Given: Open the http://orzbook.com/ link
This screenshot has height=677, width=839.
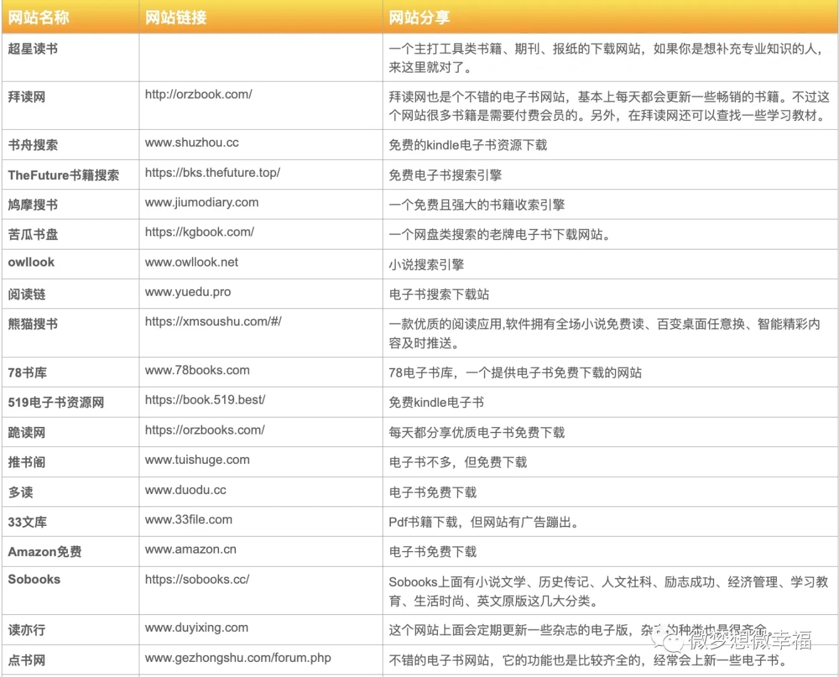Looking at the screenshot, I should pos(198,95).
